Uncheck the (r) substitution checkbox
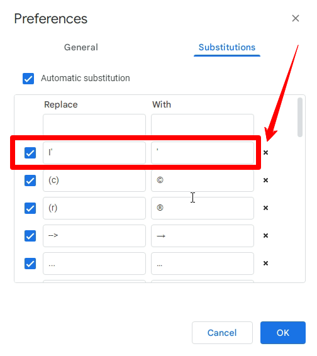This screenshot has width=317, height=356. [30, 208]
